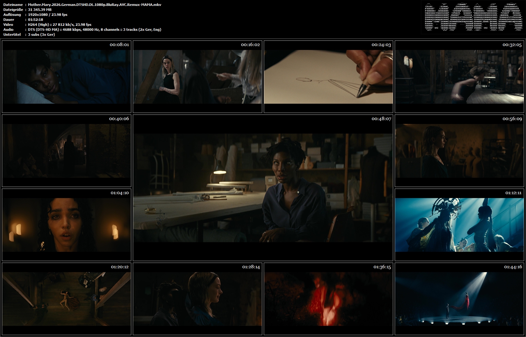
Task: Select the spotlight thumbnail at 01:44:16
Action: pyautogui.click(x=459, y=299)
